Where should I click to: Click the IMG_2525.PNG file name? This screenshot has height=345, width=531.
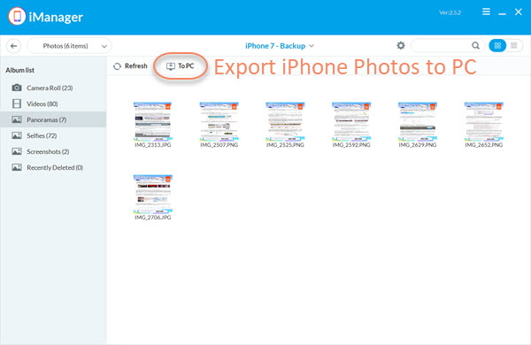point(285,145)
